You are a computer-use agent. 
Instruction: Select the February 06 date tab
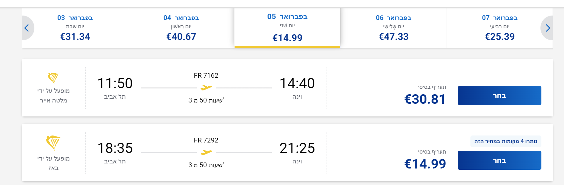coord(393,28)
